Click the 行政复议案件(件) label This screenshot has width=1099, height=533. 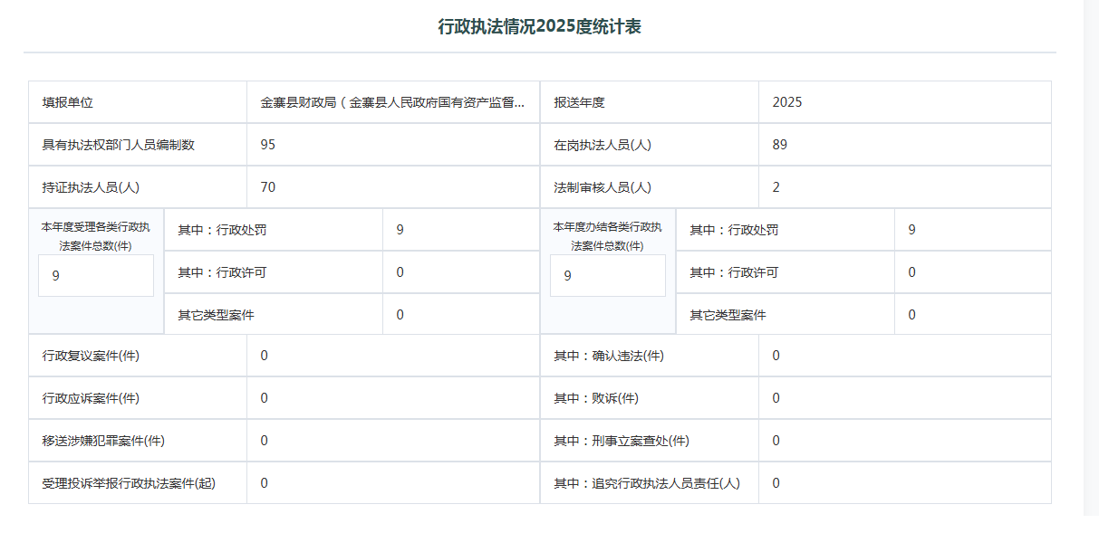(x=91, y=356)
